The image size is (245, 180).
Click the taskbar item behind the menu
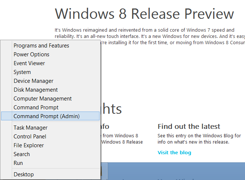point(104,171)
